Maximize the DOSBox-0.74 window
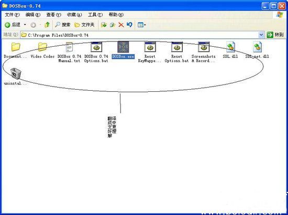 (x=273, y=6)
